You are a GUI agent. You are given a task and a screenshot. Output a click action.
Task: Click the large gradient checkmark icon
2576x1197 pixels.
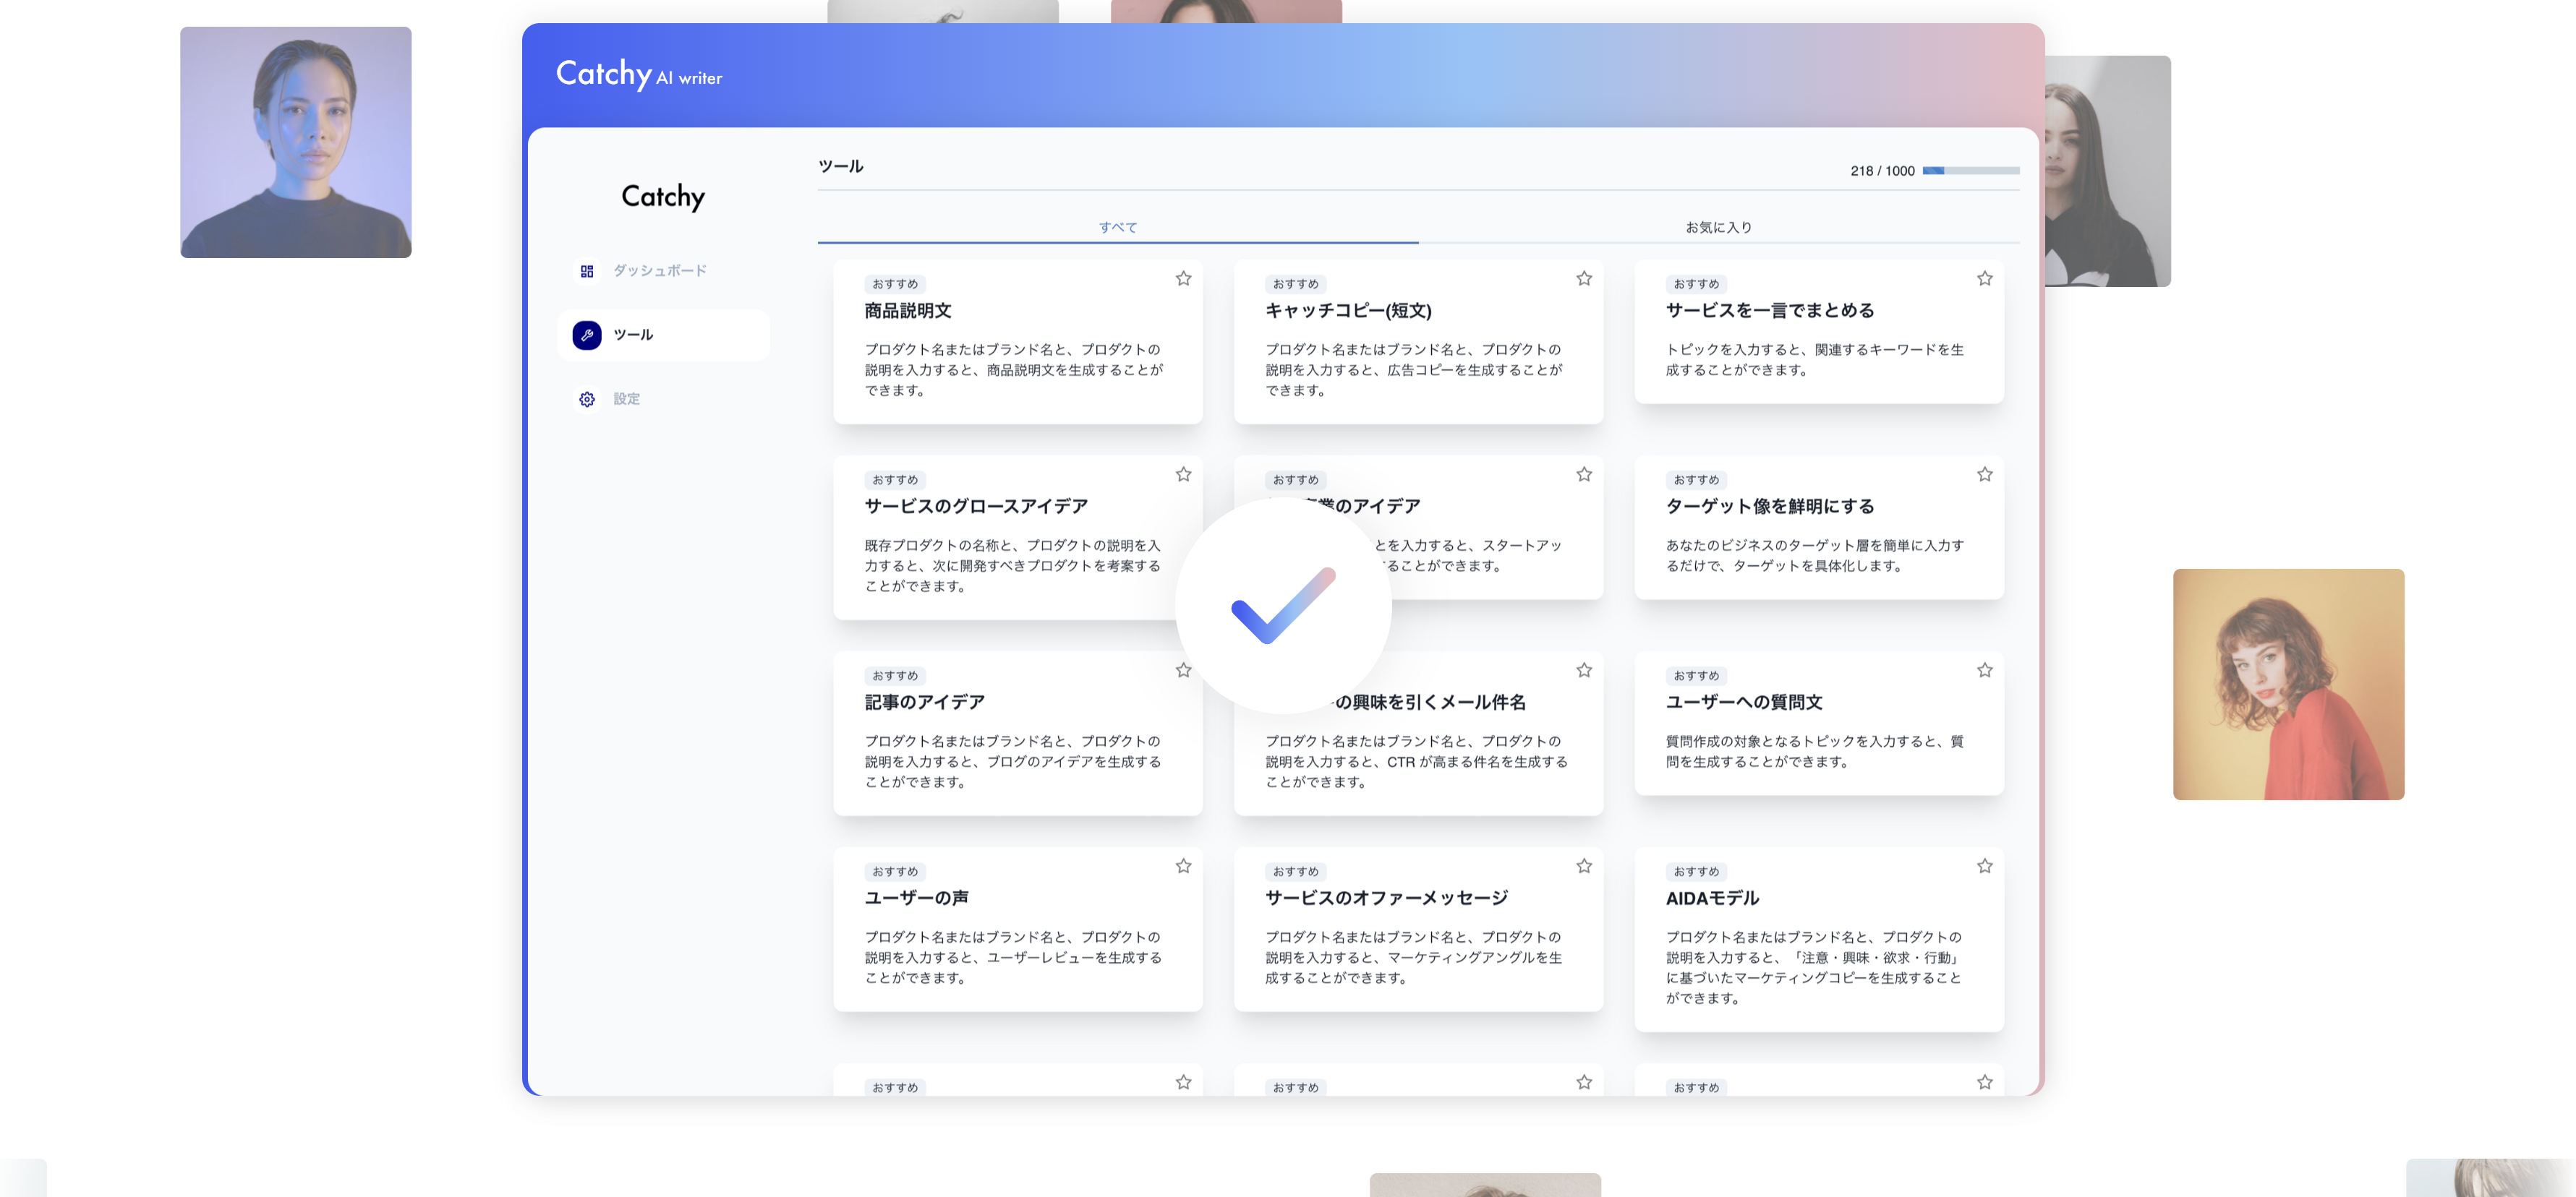click(1283, 606)
